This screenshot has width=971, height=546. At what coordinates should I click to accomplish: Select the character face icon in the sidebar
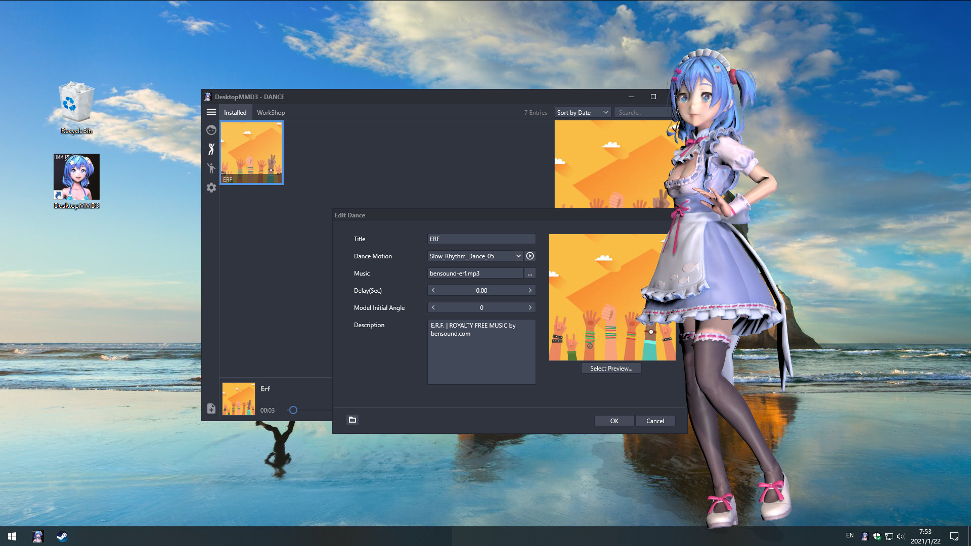(211, 130)
